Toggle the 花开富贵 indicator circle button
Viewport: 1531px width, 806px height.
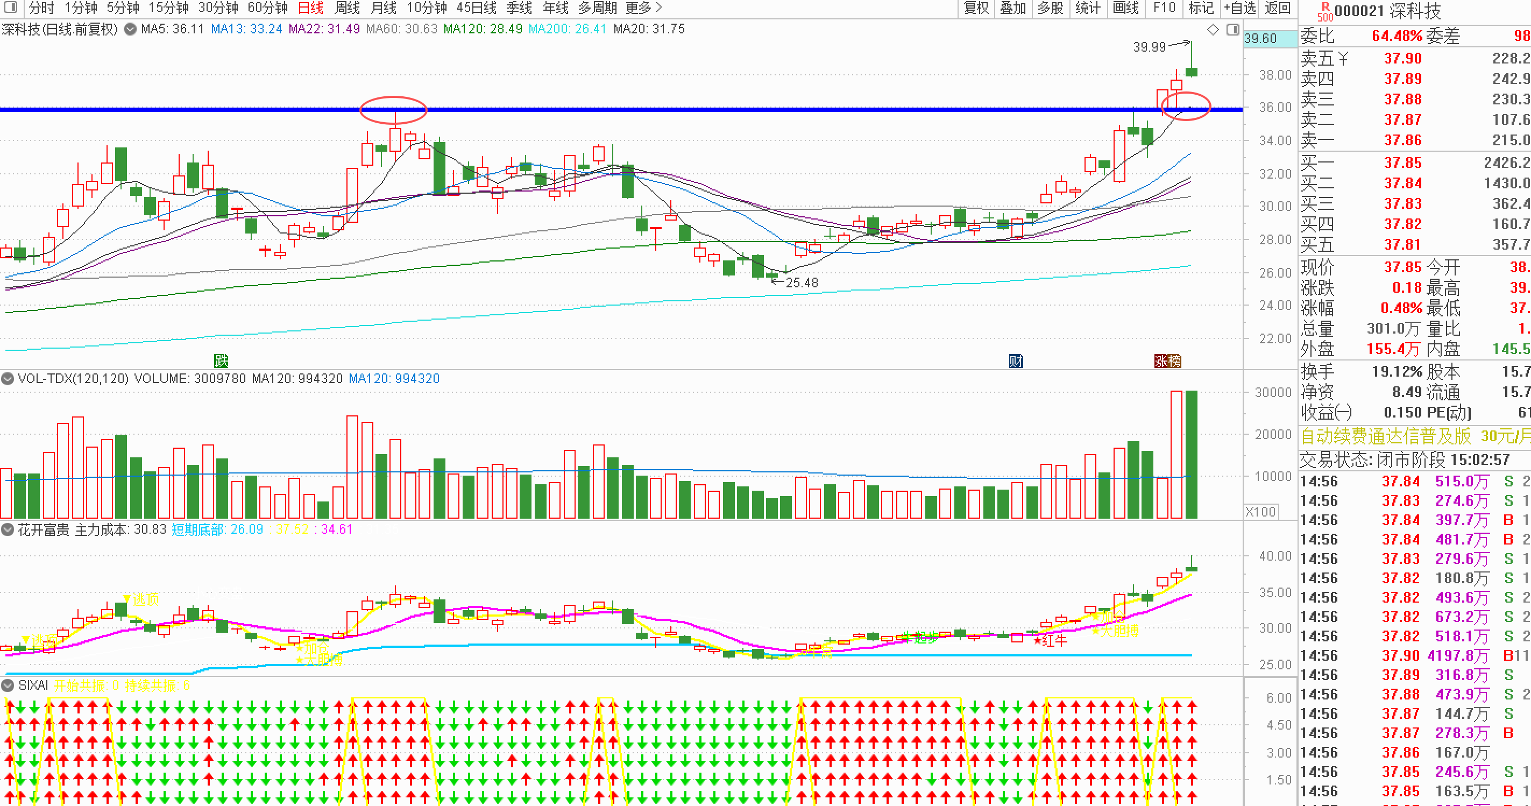pos(8,529)
